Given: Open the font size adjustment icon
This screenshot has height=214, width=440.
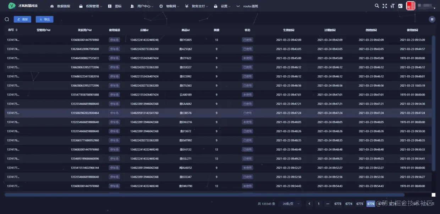Looking at the screenshot, I should point(392,6).
